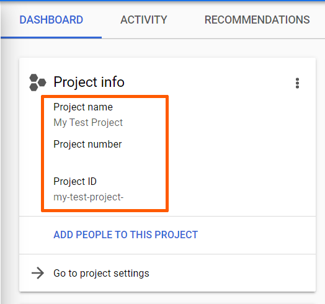Image resolution: width=325 pixels, height=304 pixels.
Task: Select the My Test Project name value
Action: tap(88, 123)
